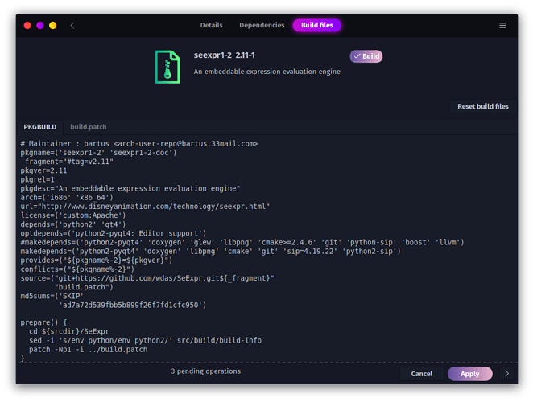Click the makedepends= line with sip=4.19.22
533x402 pixels.
211,251
